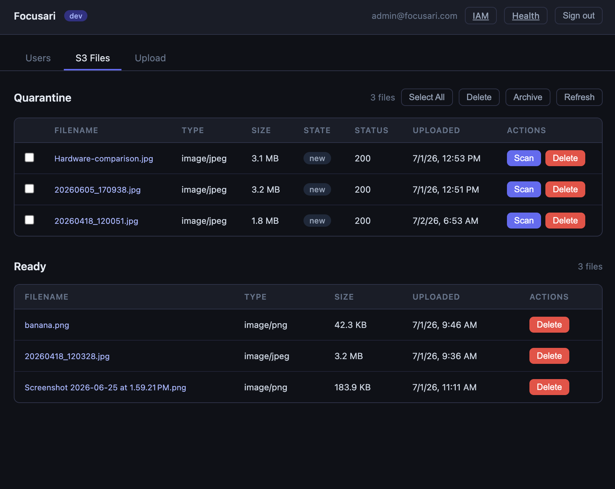Screen dimensions: 615x489
Task: Click the Sign out button
Action: (x=578, y=16)
